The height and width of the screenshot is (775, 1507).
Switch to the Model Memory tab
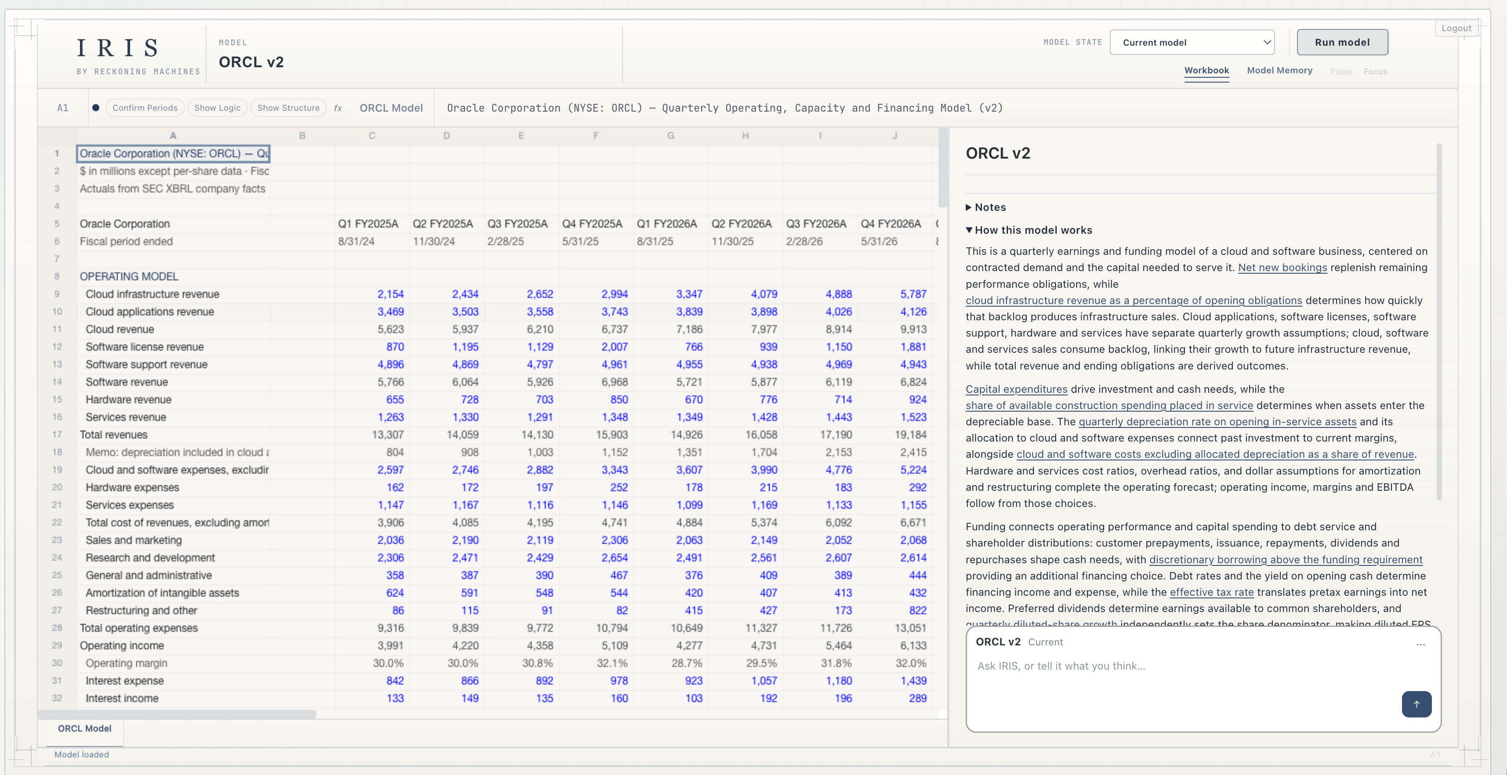click(x=1279, y=70)
